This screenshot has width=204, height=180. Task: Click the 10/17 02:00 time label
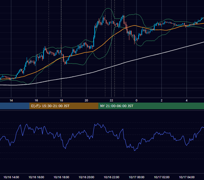click(x=162, y=177)
